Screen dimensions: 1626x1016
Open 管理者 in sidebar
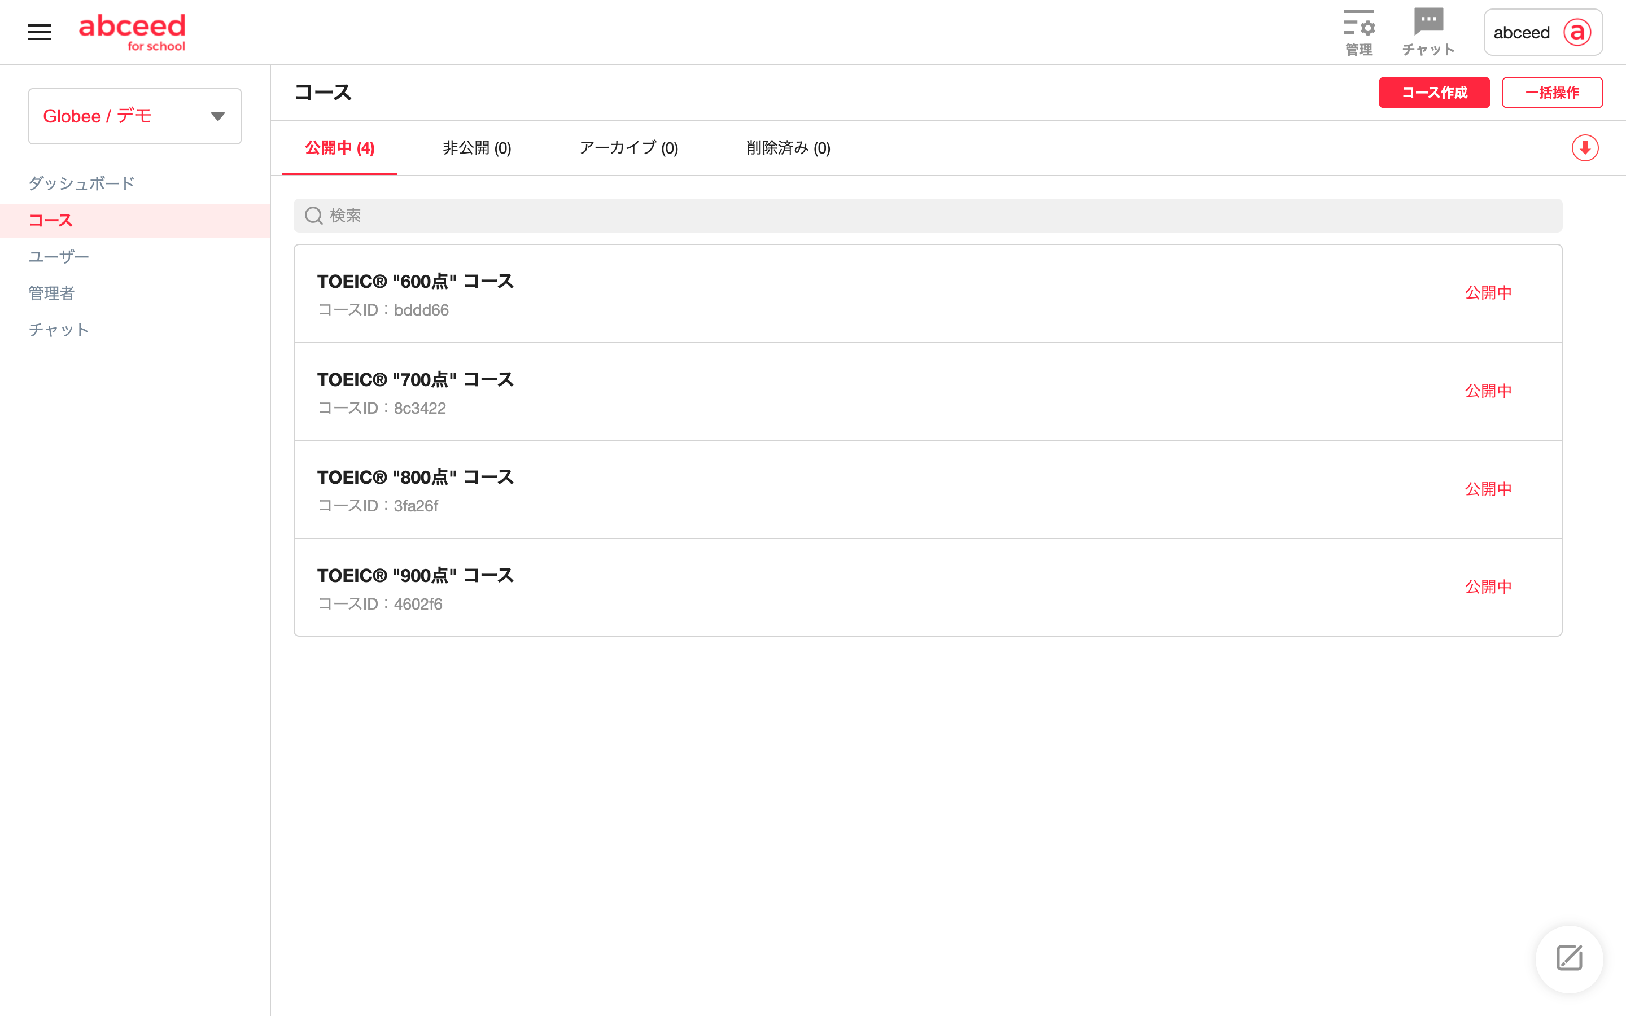[x=51, y=293]
